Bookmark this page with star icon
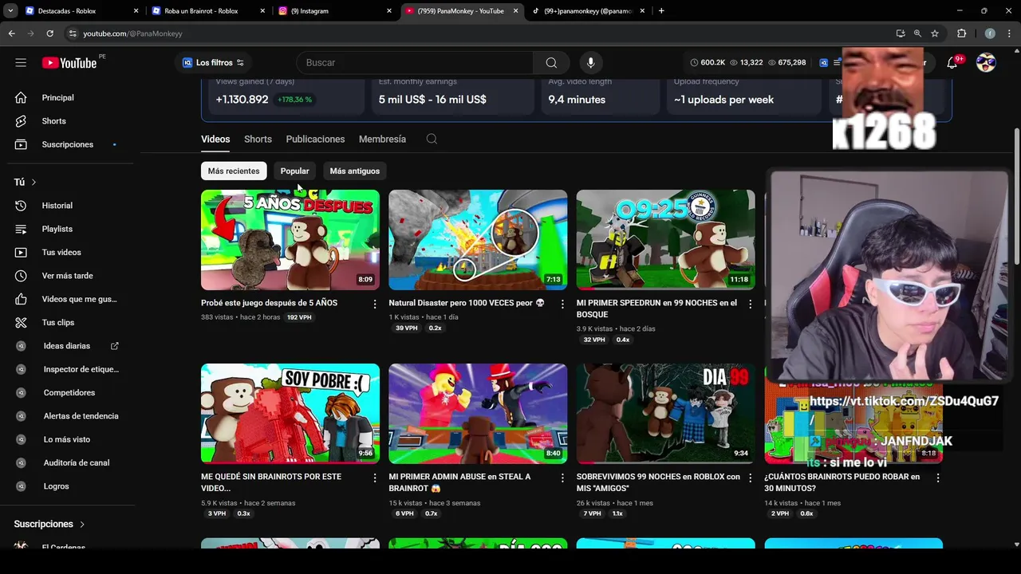This screenshot has width=1021, height=574. click(935, 33)
